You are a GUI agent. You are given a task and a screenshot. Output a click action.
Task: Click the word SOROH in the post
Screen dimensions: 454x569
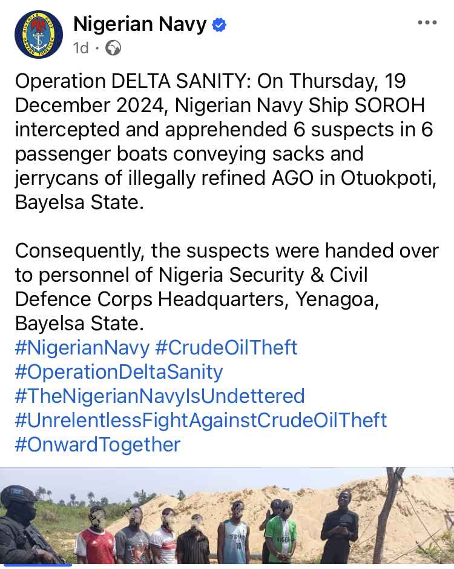point(389,105)
